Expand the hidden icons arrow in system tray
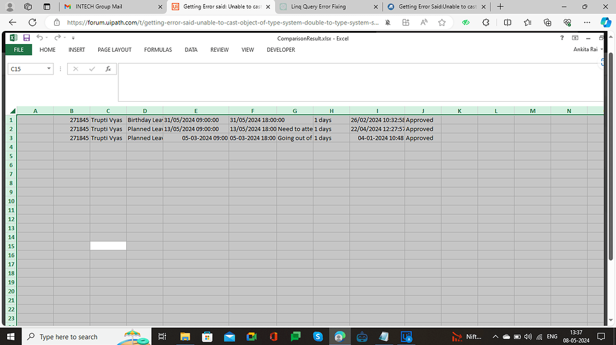 point(495,336)
